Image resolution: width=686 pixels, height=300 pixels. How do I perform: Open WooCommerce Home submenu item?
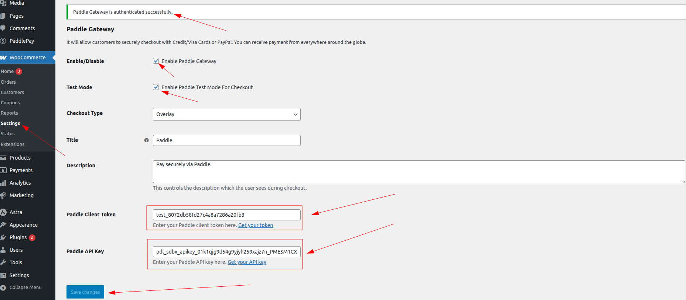tap(7, 71)
